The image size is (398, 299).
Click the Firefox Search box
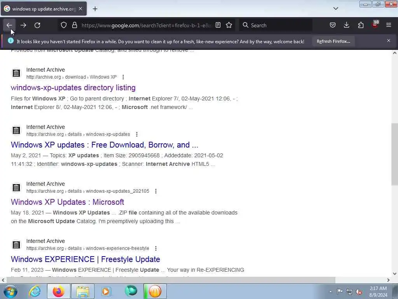coord(276,25)
